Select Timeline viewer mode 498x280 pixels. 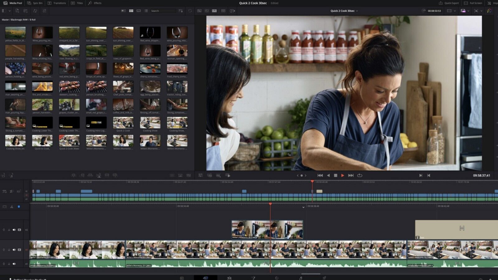pos(214,11)
